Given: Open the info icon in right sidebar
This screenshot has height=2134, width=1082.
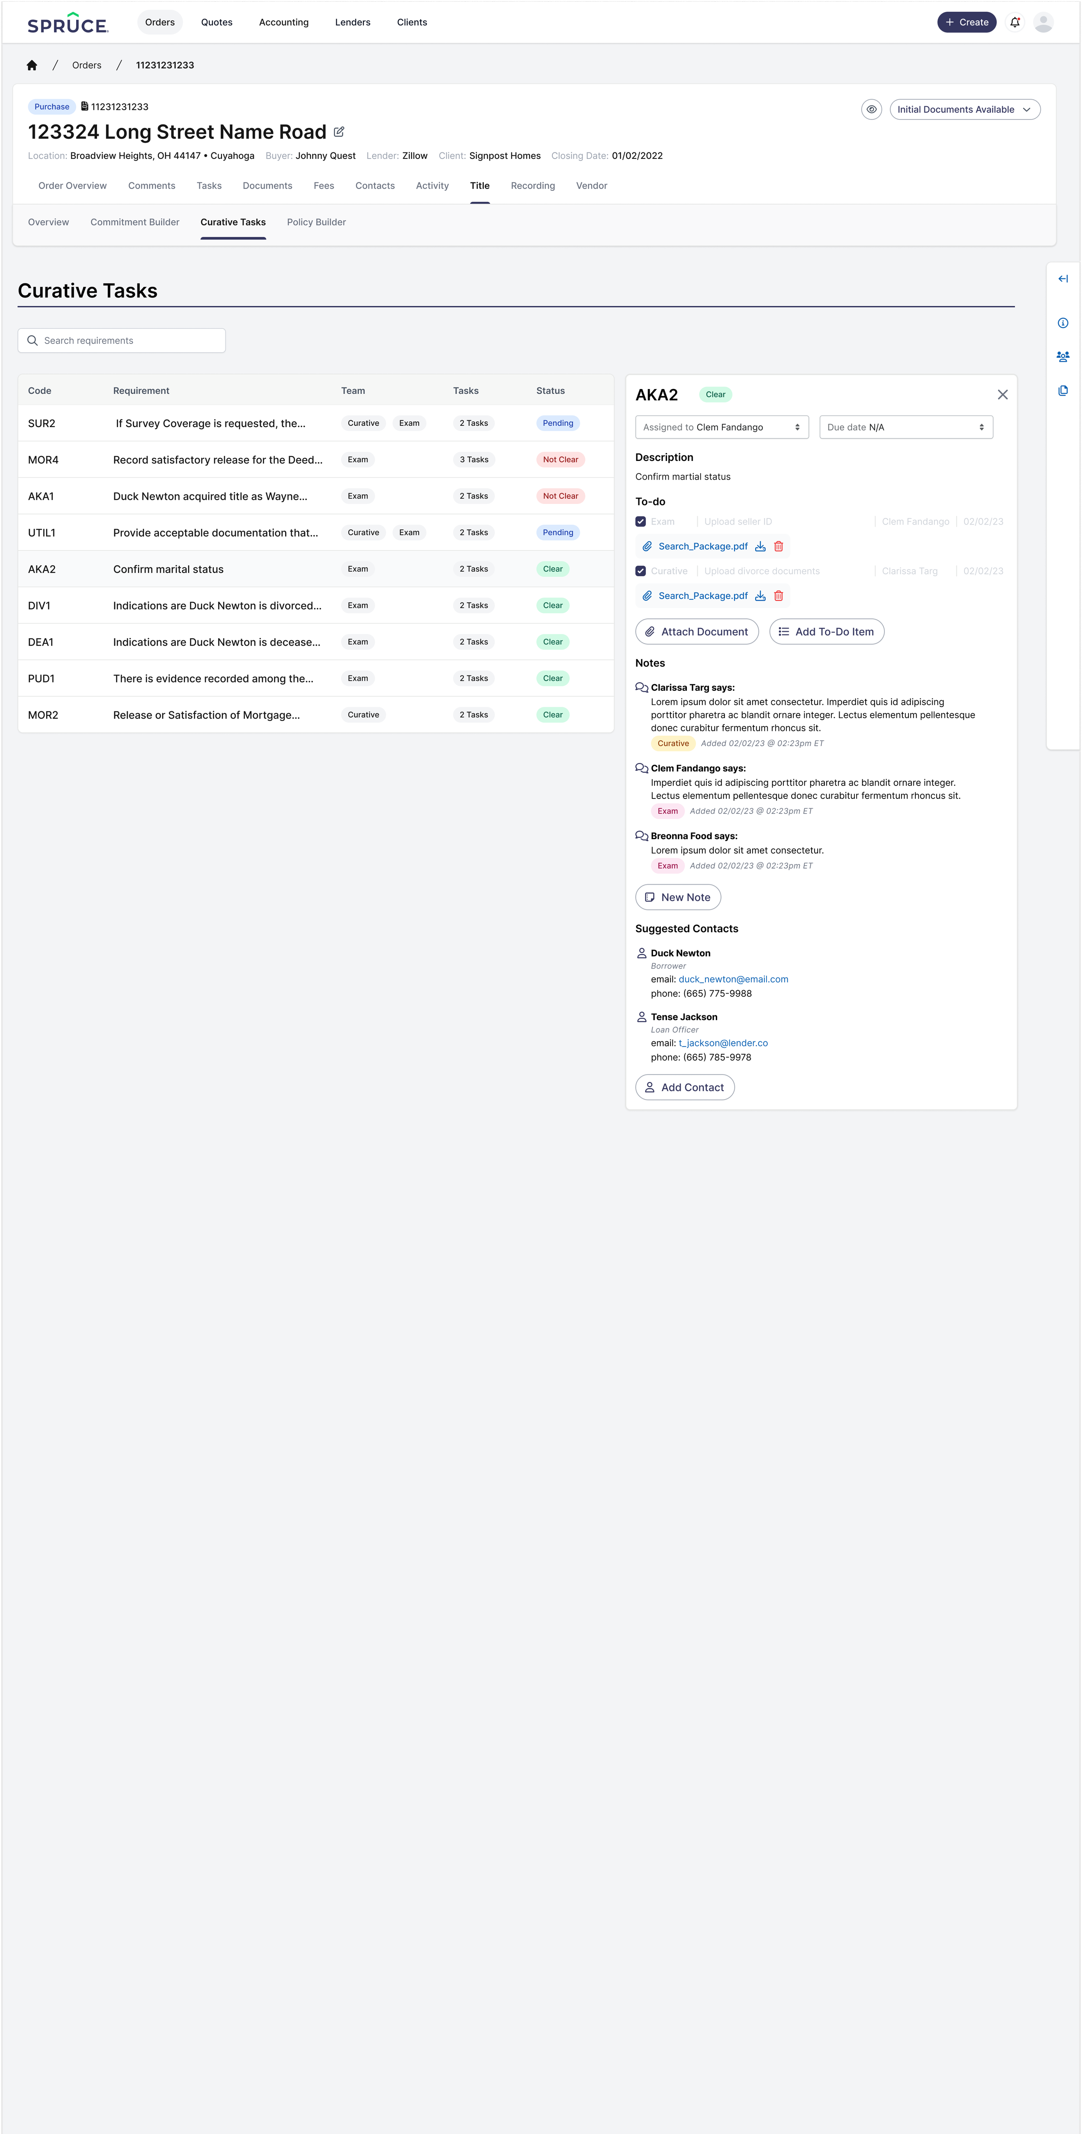Looking at the screenshot, I should pyautogui.click(x=1063, y=323).
